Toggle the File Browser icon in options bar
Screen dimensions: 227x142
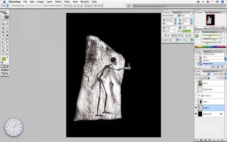tap(129, 6)
